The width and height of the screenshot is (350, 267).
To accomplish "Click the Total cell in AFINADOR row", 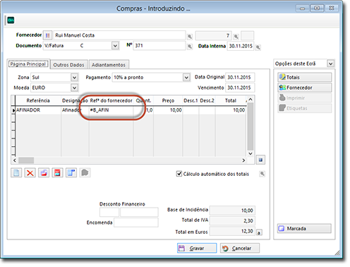I will (x=231, y=110).
